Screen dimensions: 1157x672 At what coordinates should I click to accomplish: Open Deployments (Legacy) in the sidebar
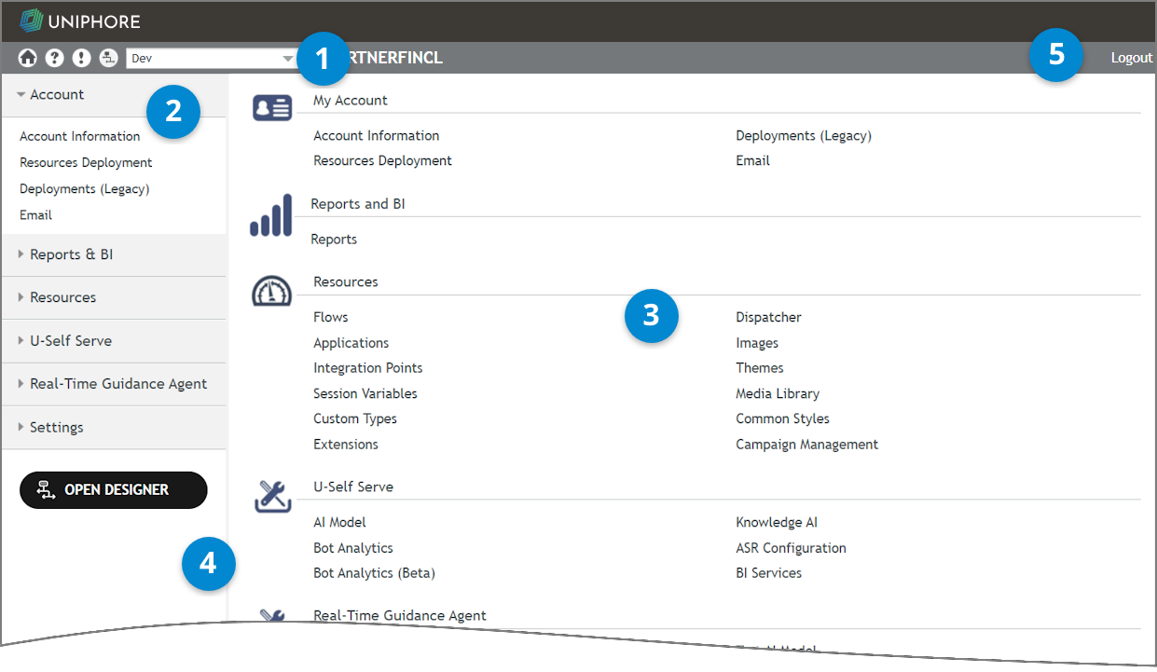pyautogui.click(x=85, y=189)
